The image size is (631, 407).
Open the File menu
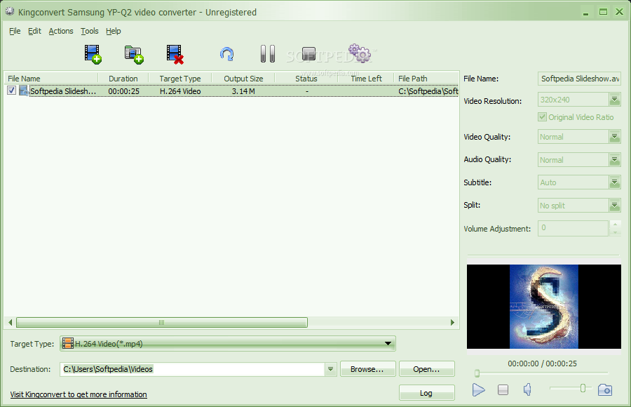(x=15, y=31)
